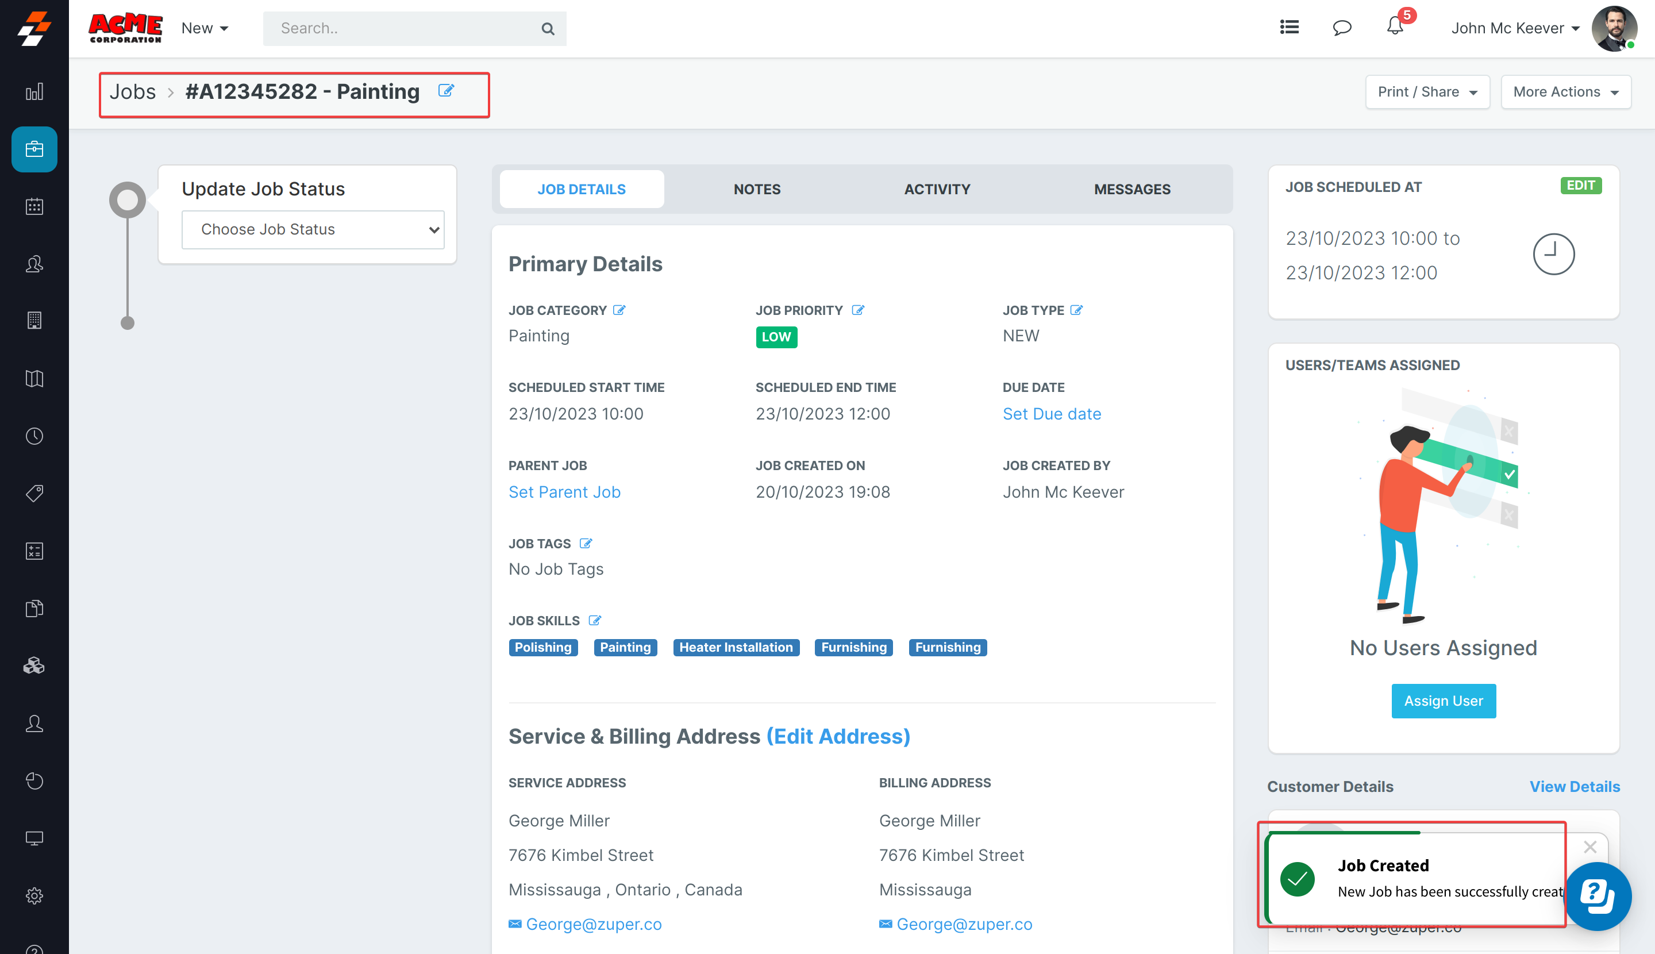Open the chat messages icon
1655x954 pixels.
pyautogui.click(x=1342, y=28)
